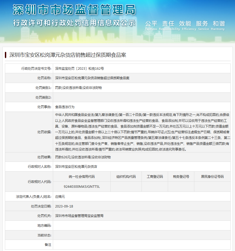
Task: Click the 组织机构代码 column header
Action: coord(126,177)
